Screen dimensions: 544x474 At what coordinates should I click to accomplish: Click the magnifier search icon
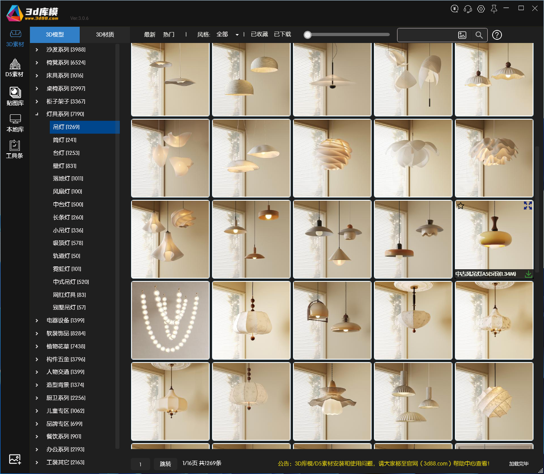click(479, 35)
